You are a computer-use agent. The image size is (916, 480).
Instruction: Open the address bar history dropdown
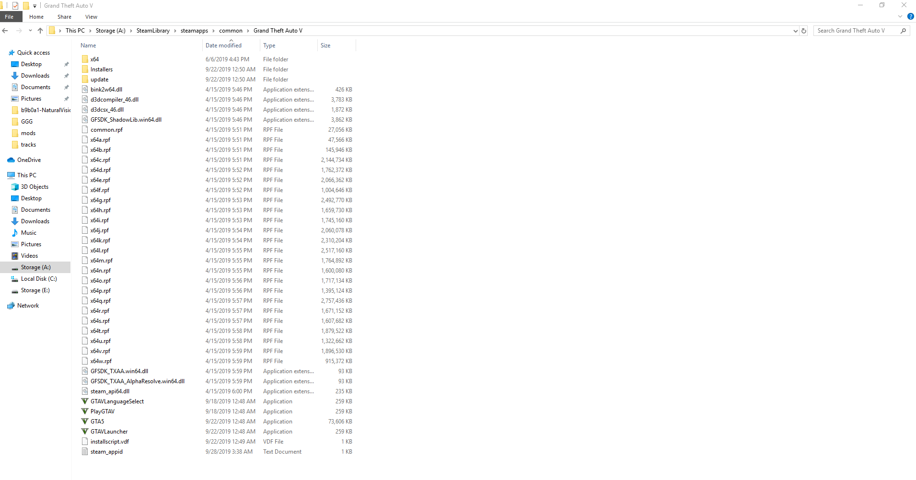click(x=796, y=31)
